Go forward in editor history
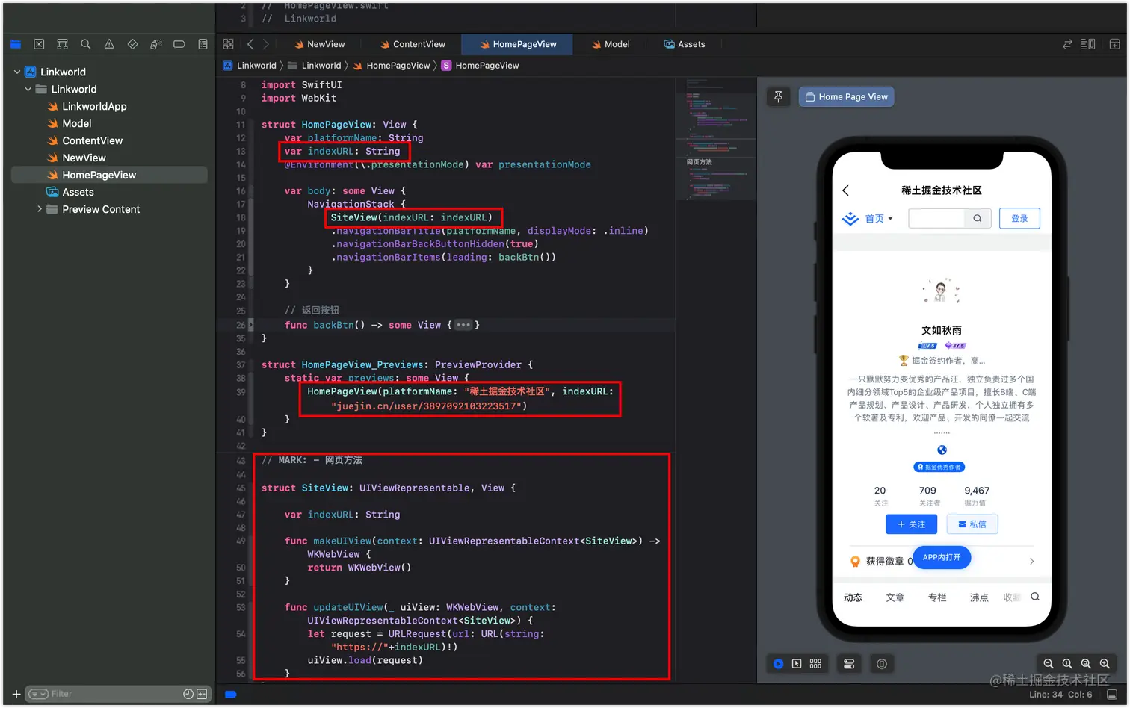The width and height of the screenshot is (1130, 708). (x=266, y=44)
